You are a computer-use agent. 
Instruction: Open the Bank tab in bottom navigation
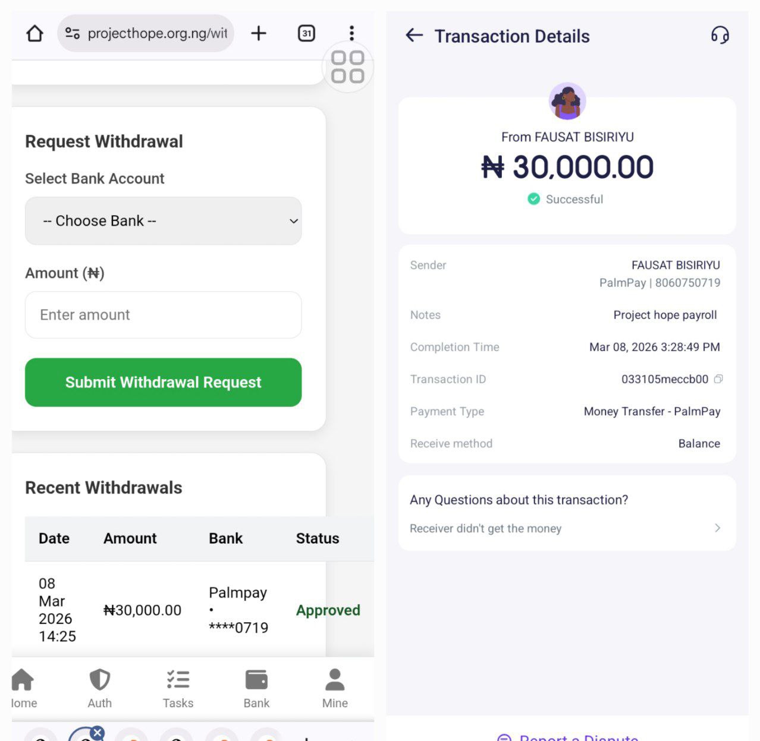point(256,688)
